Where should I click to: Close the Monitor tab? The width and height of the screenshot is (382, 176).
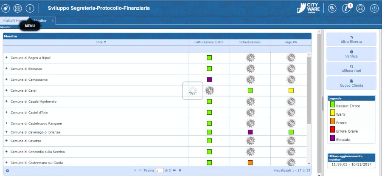53,20
